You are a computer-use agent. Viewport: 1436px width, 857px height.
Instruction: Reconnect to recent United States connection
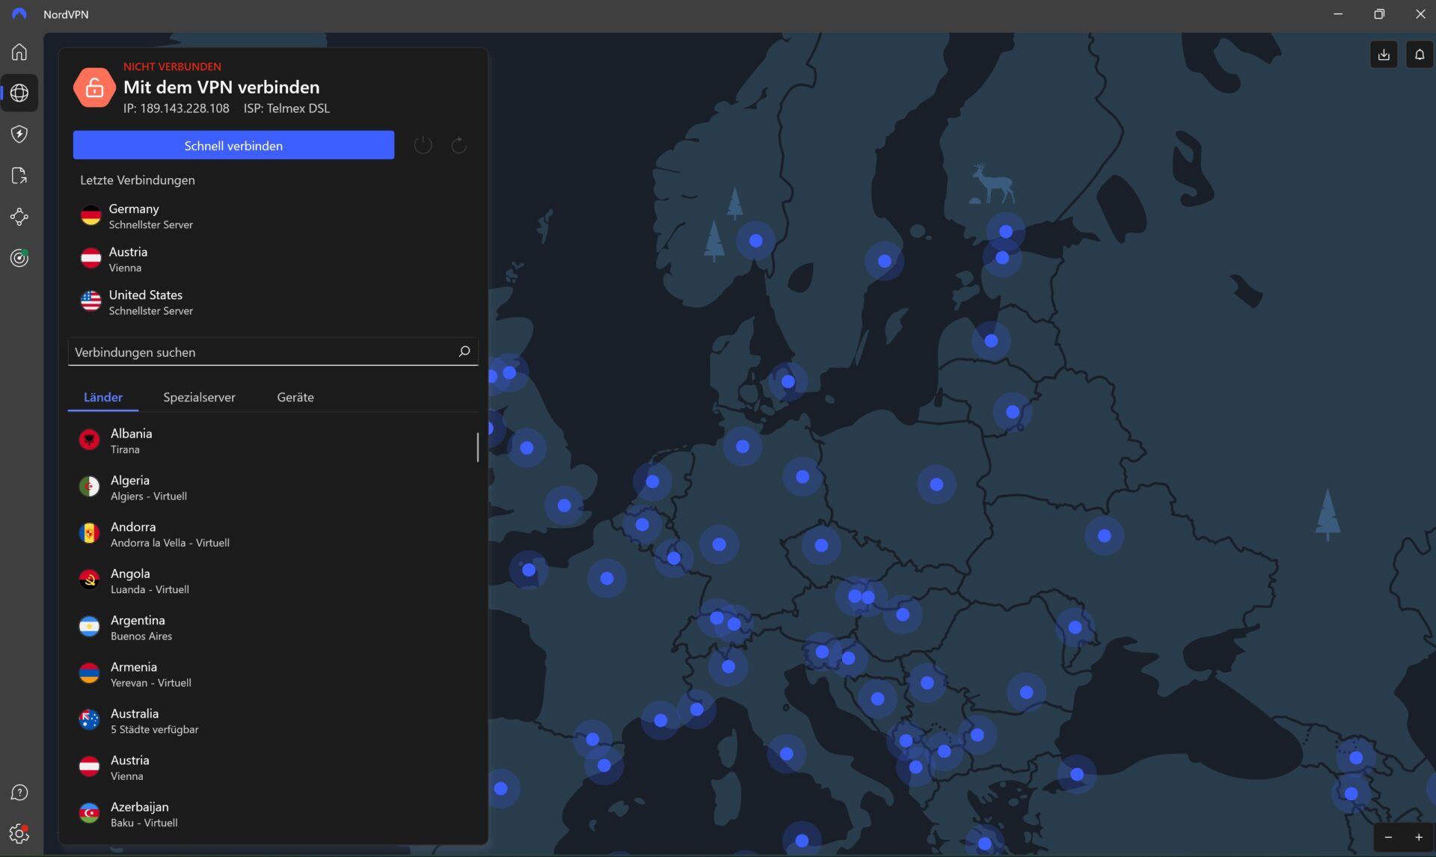click(x=273, y=302)
